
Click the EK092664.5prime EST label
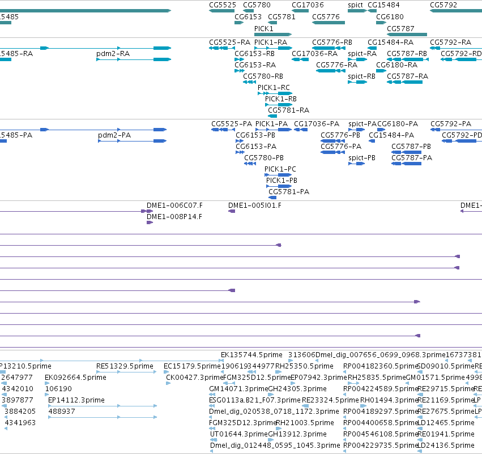point(75,378)
